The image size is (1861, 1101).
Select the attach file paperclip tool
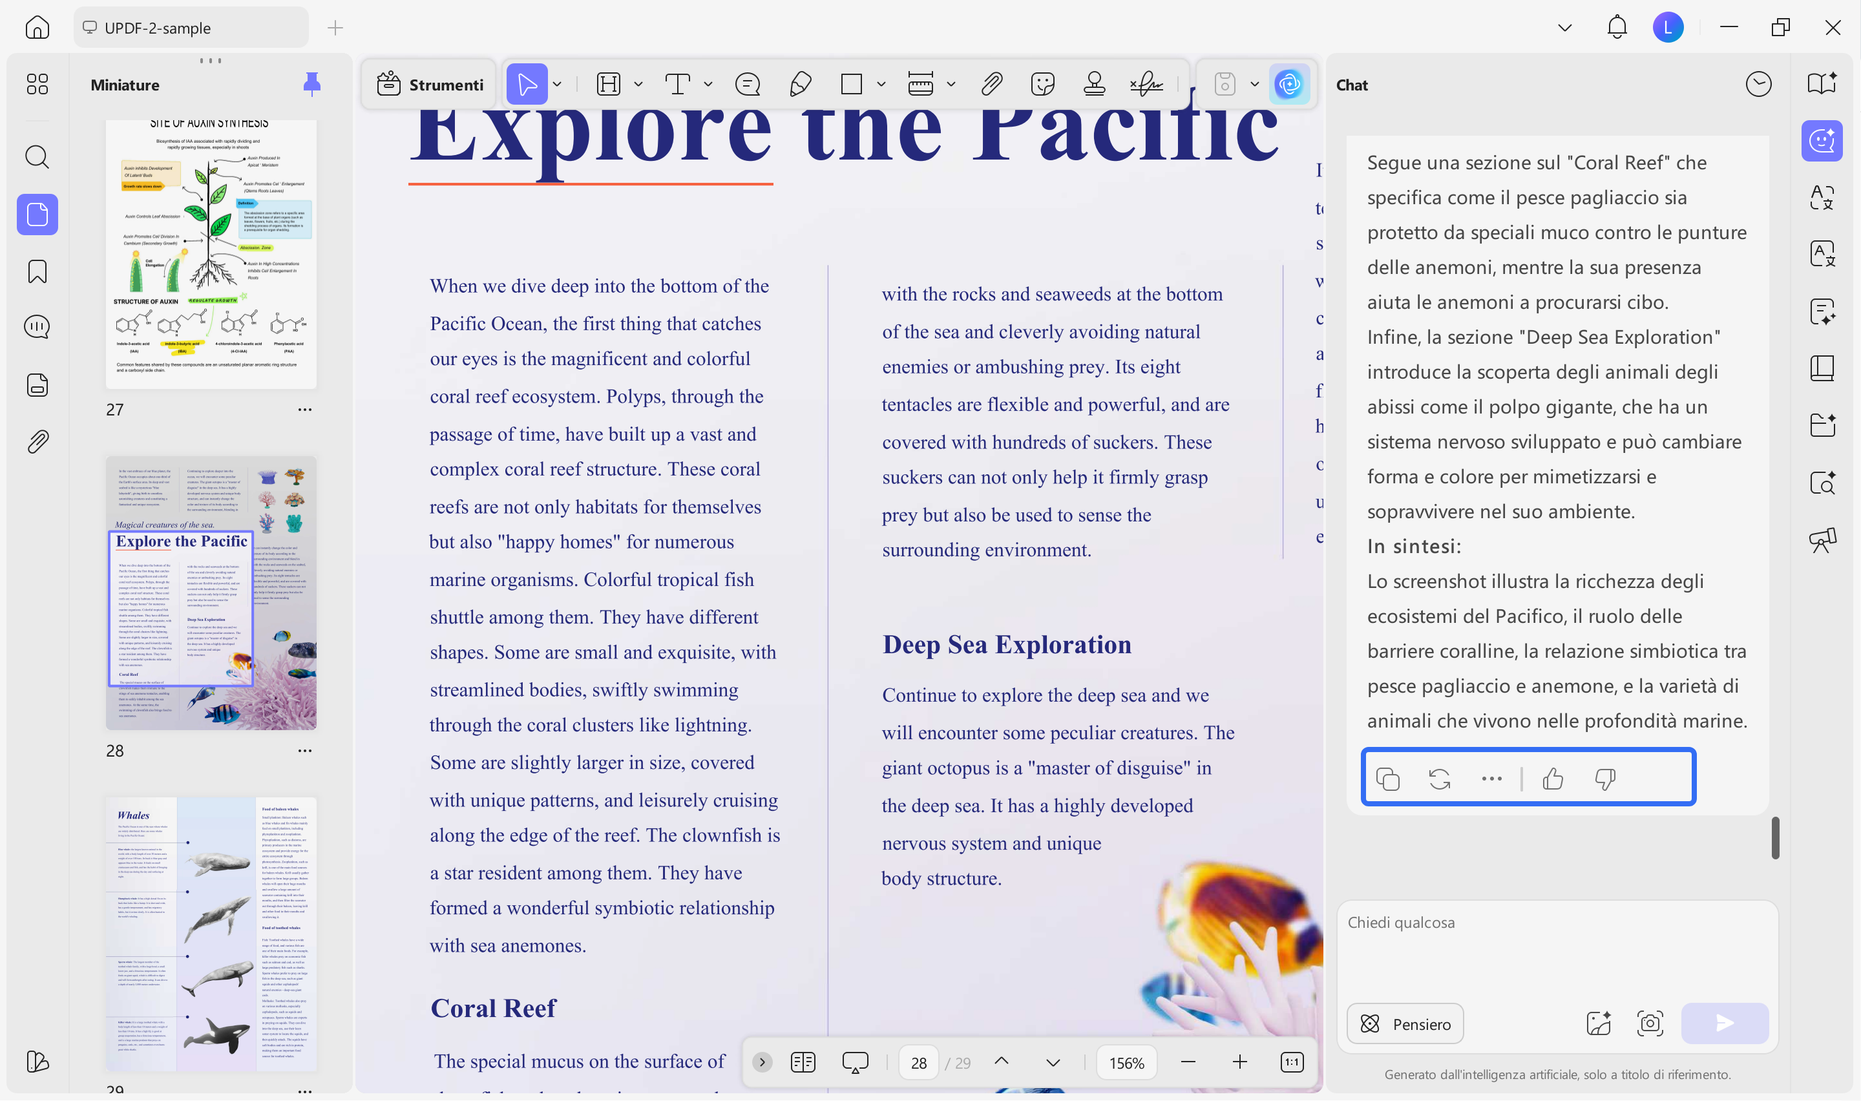click(992, 84)
